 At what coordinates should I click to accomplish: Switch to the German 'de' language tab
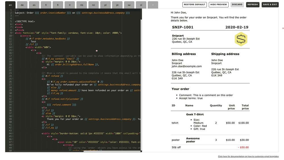point(22,5)
